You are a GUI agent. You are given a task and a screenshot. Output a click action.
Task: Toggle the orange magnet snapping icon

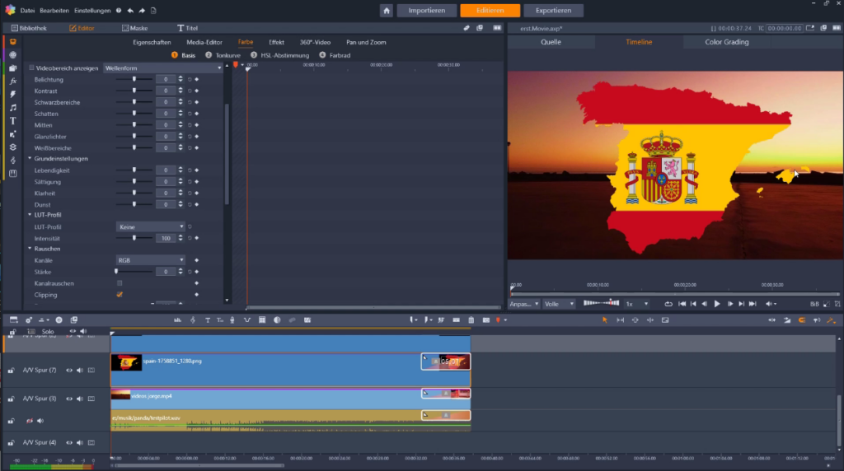tap(802, 320)
